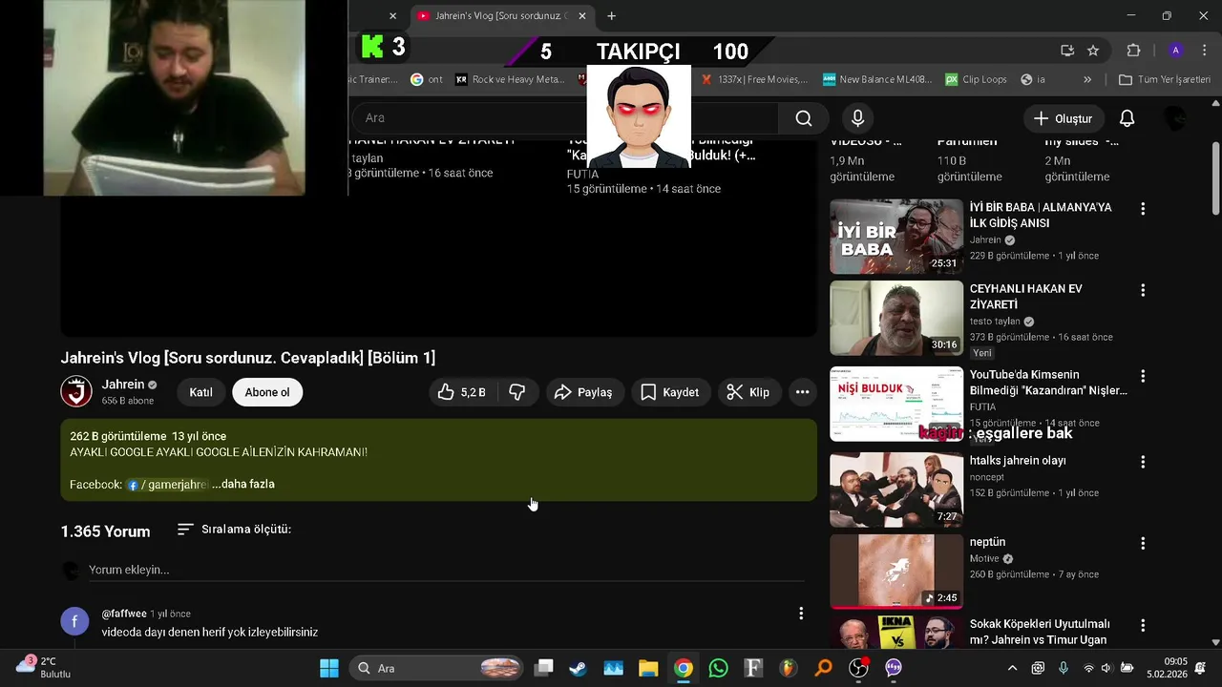Open the clock and date 09:05
Image resolution: width=1222 pixels, height=687 pixels.
[x=1167, y=668]
